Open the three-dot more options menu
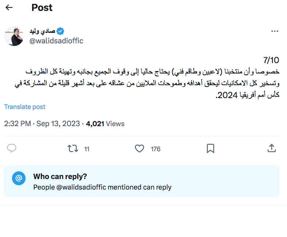This screenshot has height=237, width=287. (275, 31)
